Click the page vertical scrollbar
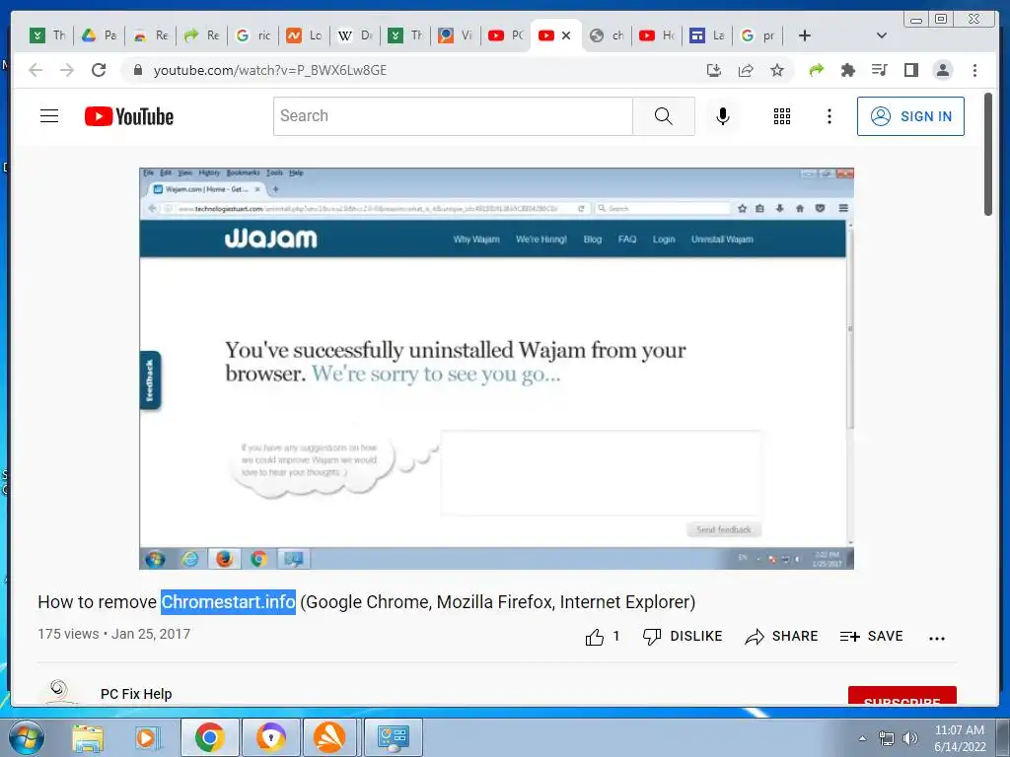Image resolution: width=1010 pixels, height=757 pixels. (988, 155)
